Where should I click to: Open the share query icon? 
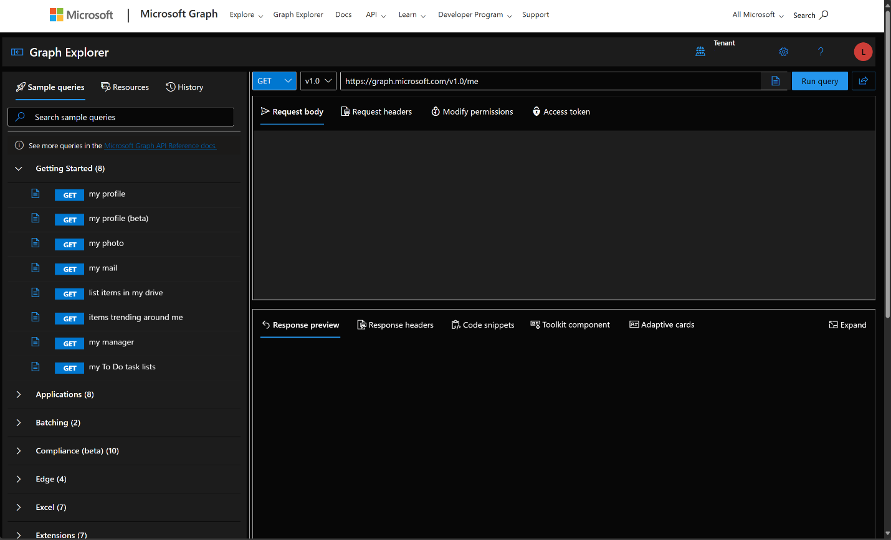[864, 81]
